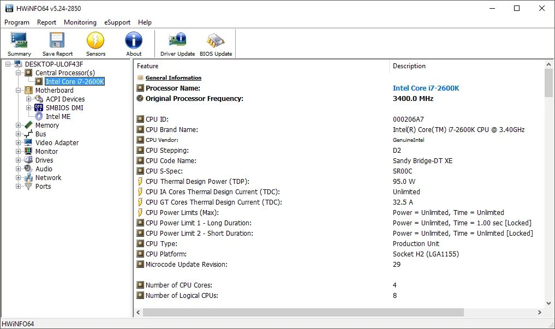Open the Program menu

(x=16, y=22)
